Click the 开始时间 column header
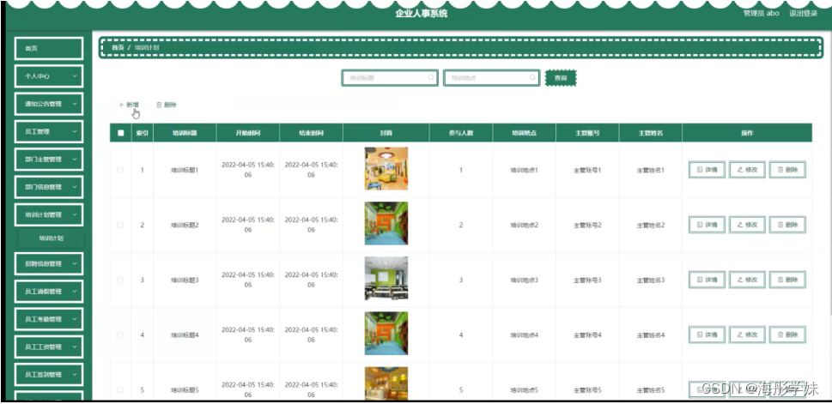The image size is (832, 404). [x=248, y=133]
